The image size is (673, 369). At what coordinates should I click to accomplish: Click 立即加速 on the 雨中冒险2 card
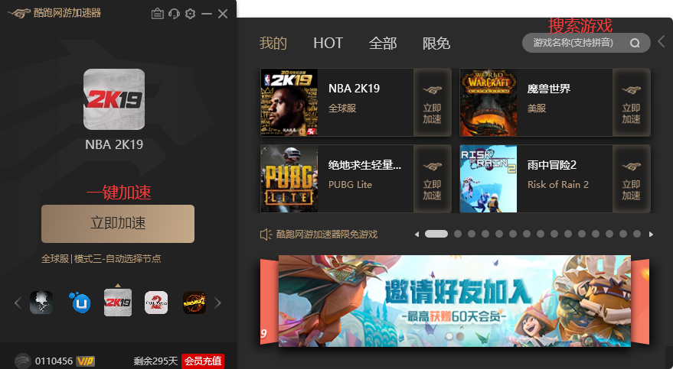632,179
